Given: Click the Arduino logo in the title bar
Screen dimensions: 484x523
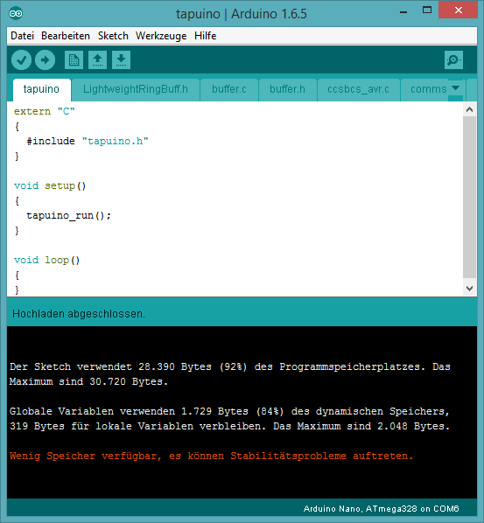Looking at the screenshot, I should (x=16, y=13).
